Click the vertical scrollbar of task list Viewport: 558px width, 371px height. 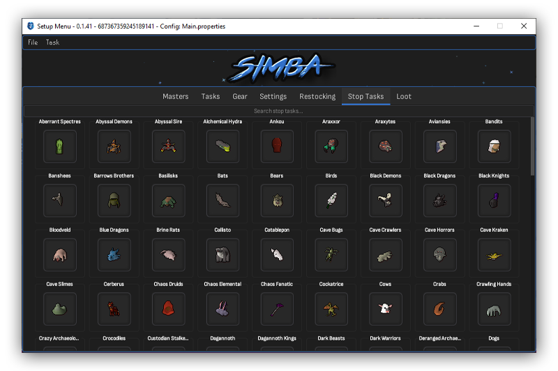(x=533, y=146)
